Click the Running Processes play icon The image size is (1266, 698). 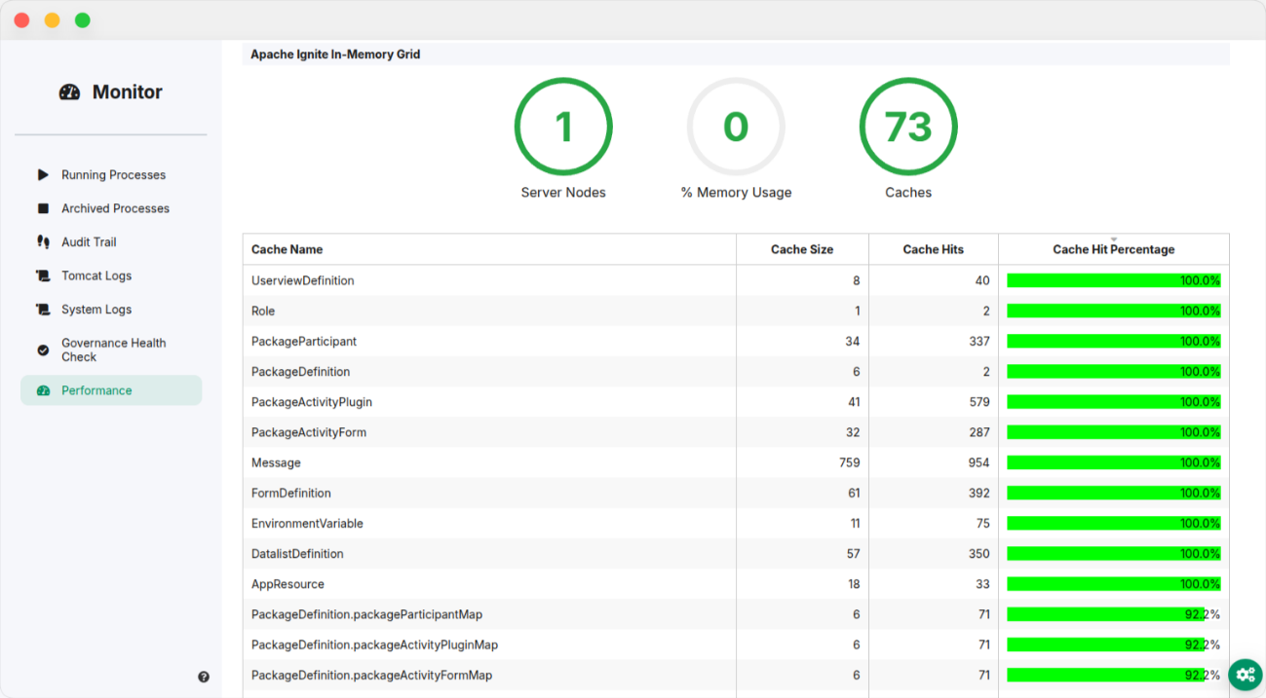(x=43, y=175)
